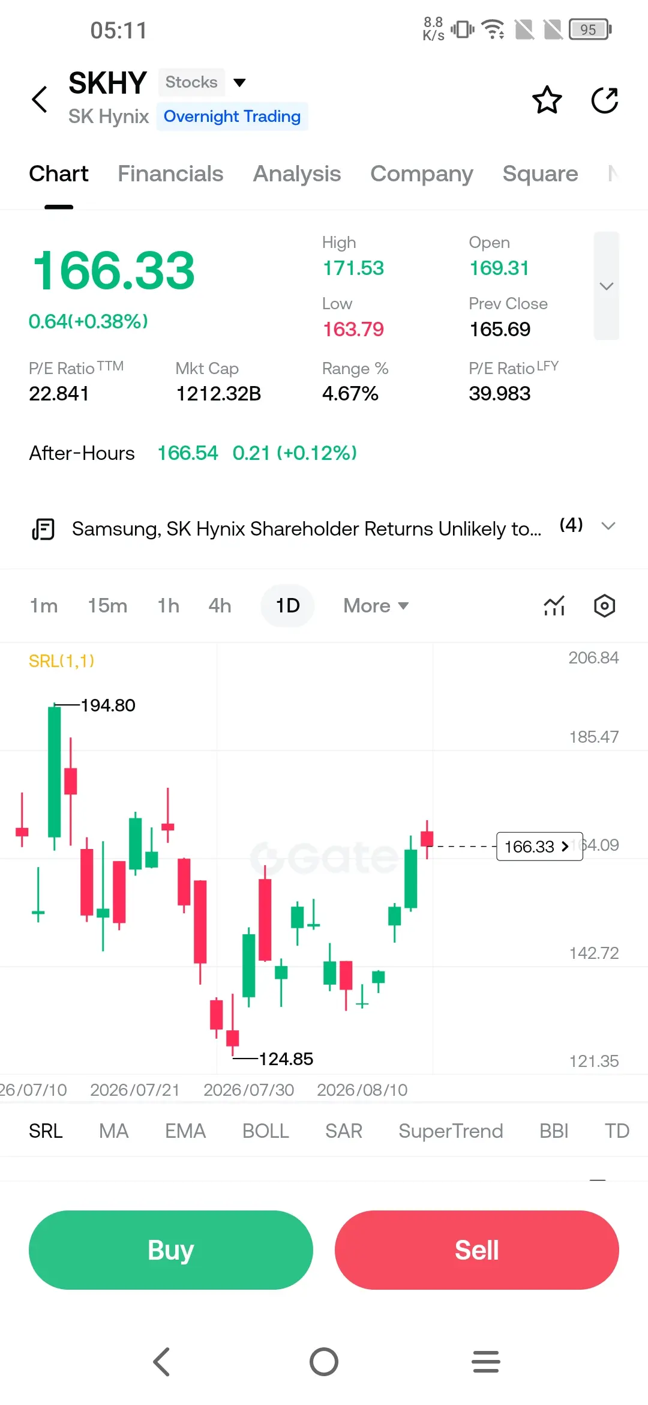Open the Stocks type dropdown
Image resolution: width=648 pixels, height=1405 pixels.
pyautogui.click(x=203, y=82)
